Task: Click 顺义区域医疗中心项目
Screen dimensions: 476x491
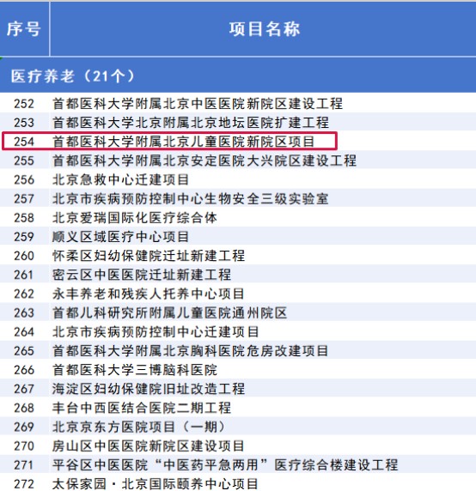Action: 120,237
